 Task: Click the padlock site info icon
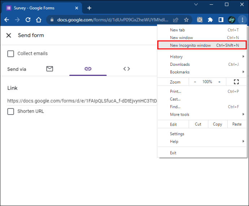[x=52, y=20]
